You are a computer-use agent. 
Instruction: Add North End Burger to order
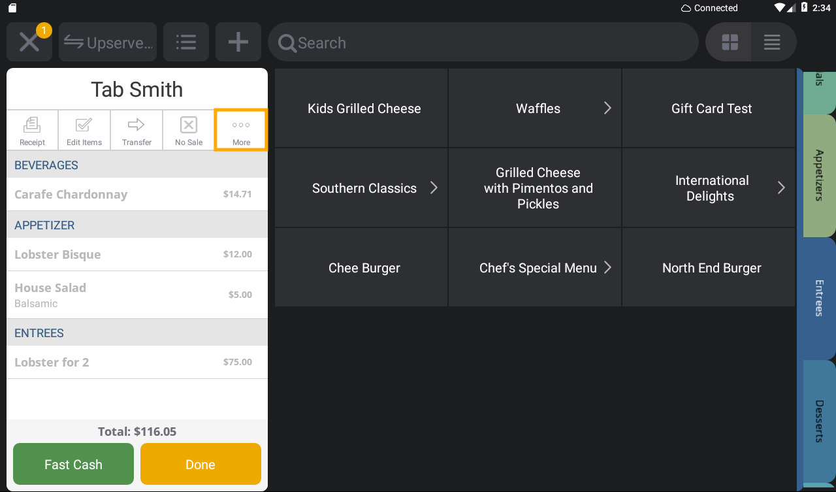click(709, 268)
